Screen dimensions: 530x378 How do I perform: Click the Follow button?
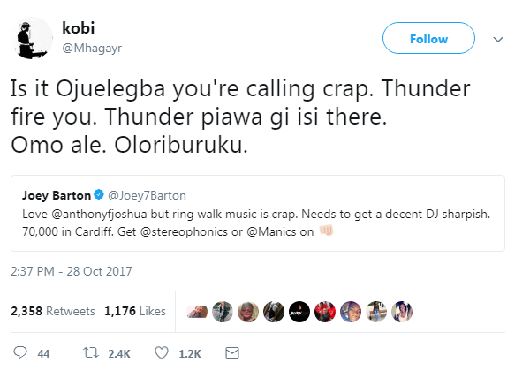coord(428,40)
